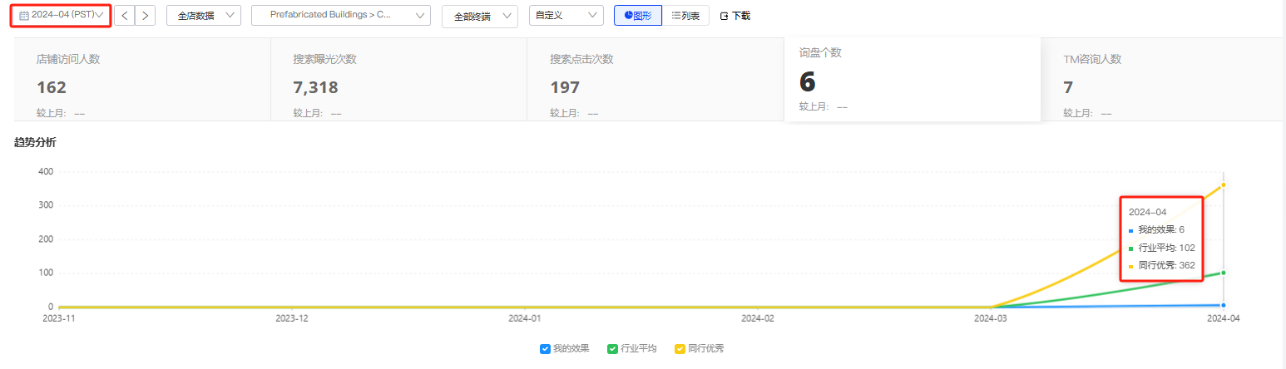Select the 搜索曝光次数 metric card
The width and height of the screenshot is (1286, 369).
398,79
